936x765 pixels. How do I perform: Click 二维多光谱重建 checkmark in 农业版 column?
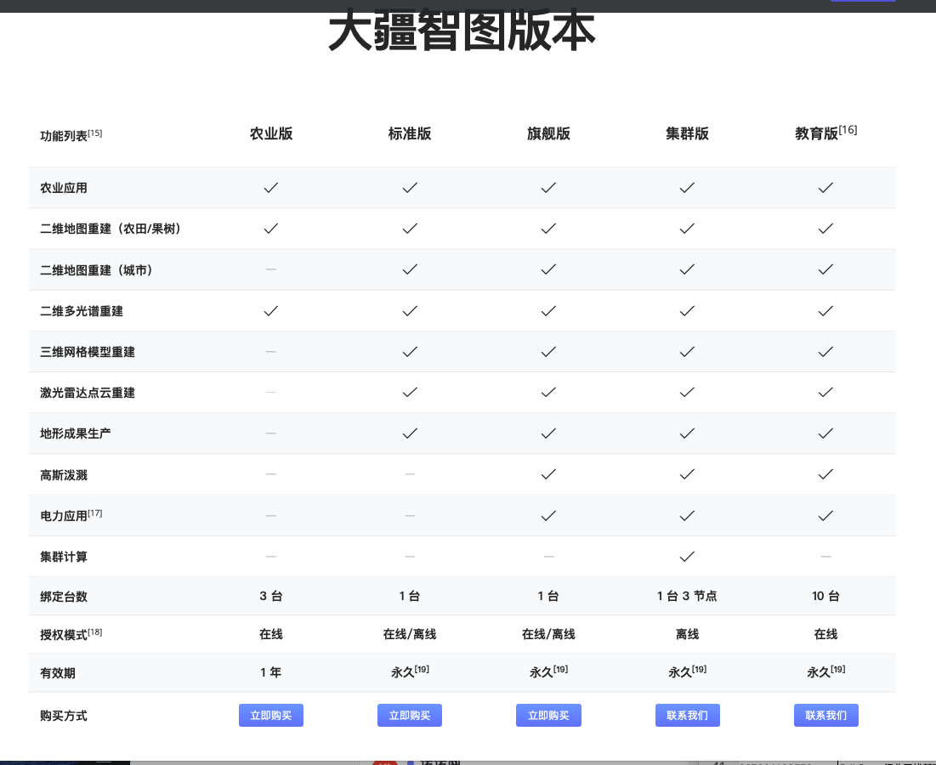click(x=270, y=311)
